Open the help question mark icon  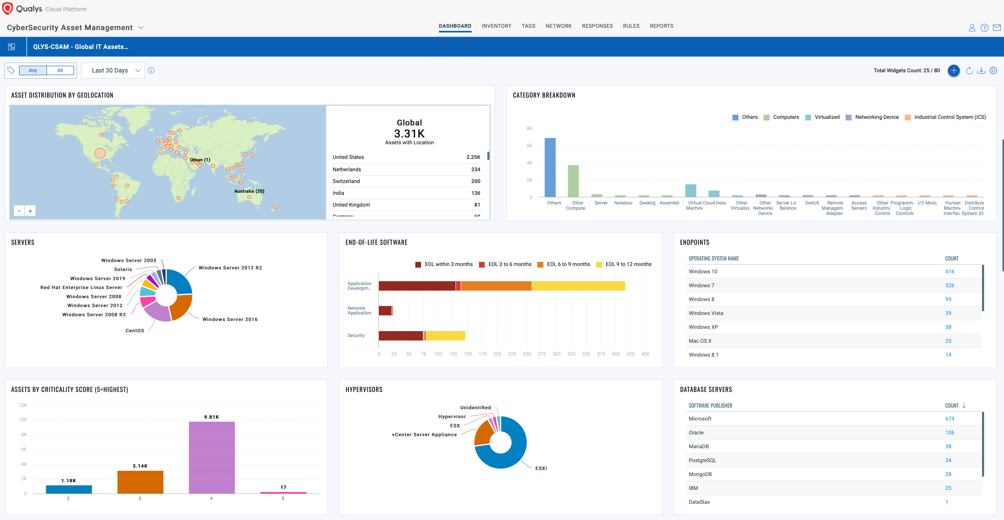[x=984, y=28]
